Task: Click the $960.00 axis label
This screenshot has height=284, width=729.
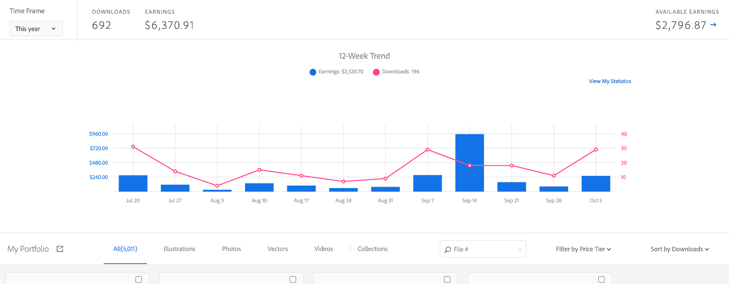Action: pos(99,134)
